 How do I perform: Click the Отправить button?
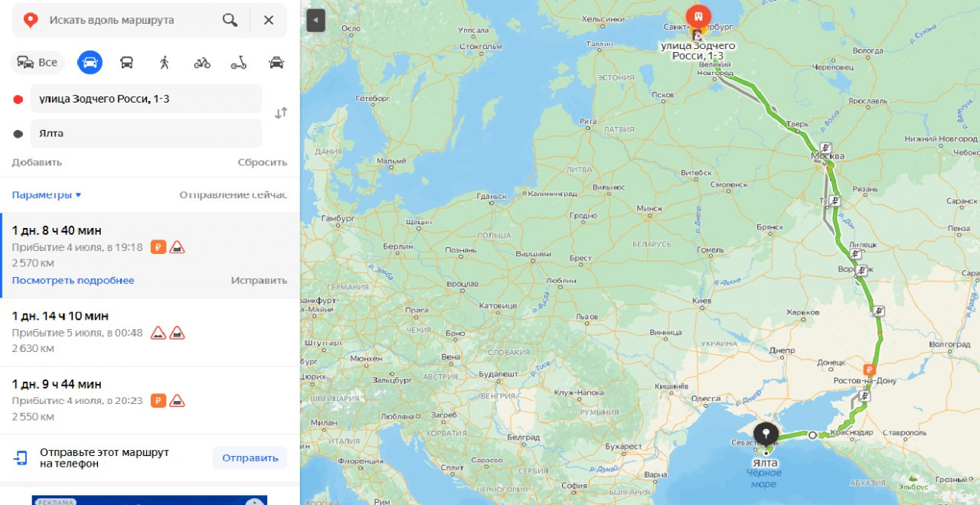pos(250,458)
